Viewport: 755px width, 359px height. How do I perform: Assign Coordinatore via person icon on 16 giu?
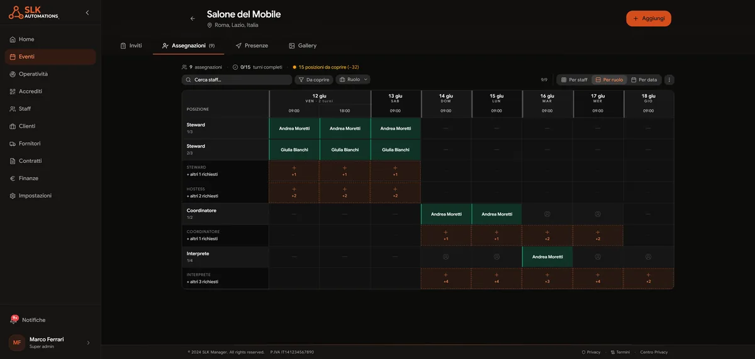click(x=547, y=214)
